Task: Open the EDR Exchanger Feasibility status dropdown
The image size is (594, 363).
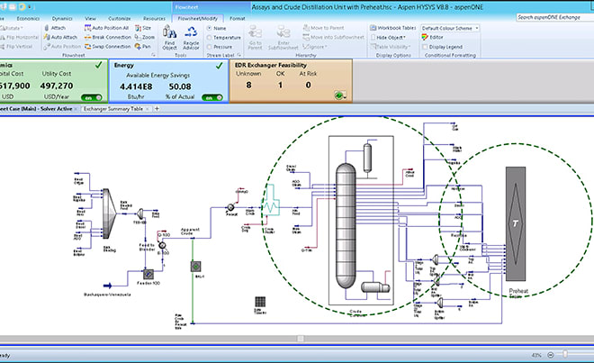Action: (x=340, y=95)
